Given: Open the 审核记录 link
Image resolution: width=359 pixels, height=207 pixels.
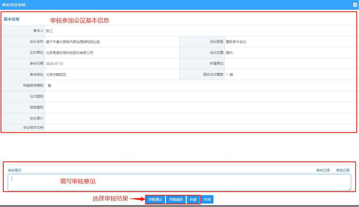Looking at the screenshot, I should pos(323,170).
